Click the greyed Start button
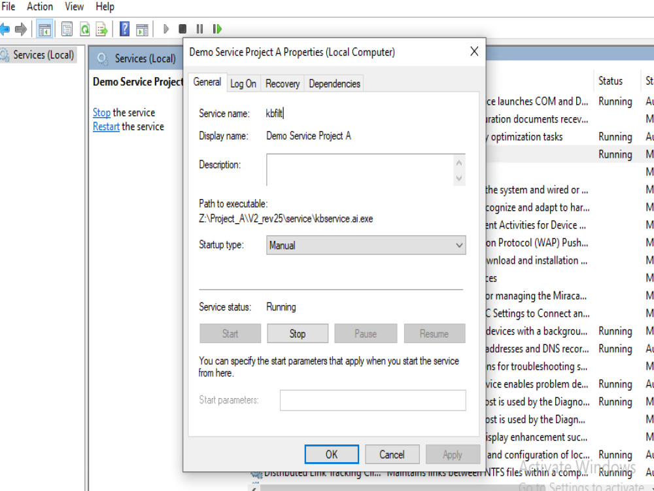The width and height of the screenshot is (654, 491). click(x=230, y=334)
